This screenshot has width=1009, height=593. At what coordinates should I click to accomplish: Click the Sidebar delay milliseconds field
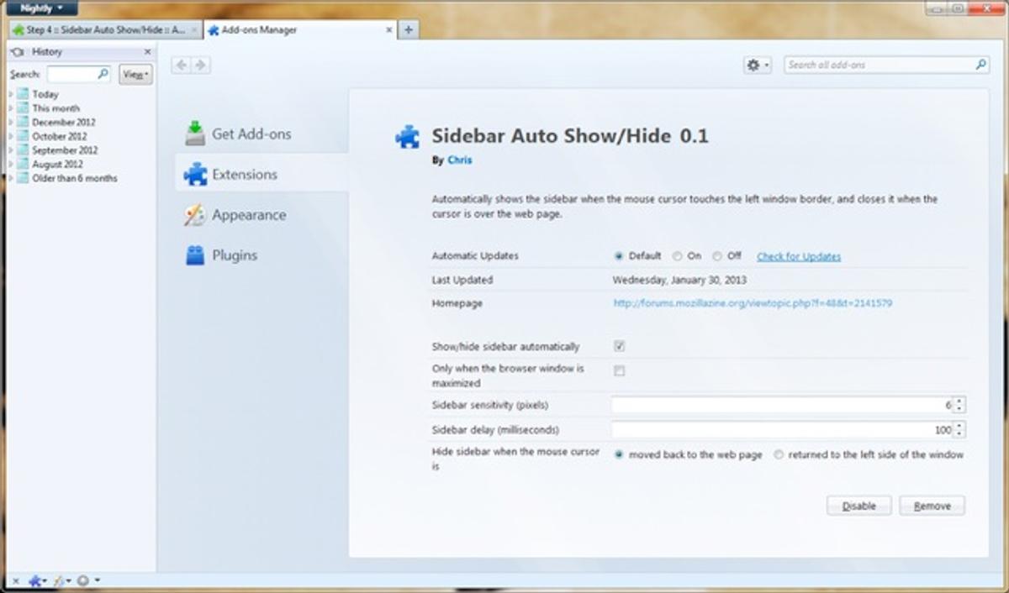782,430
